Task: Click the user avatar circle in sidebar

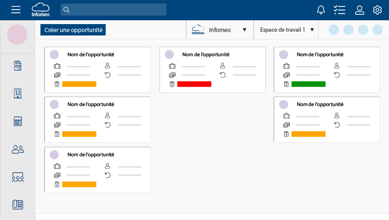Action: [17, 35]
